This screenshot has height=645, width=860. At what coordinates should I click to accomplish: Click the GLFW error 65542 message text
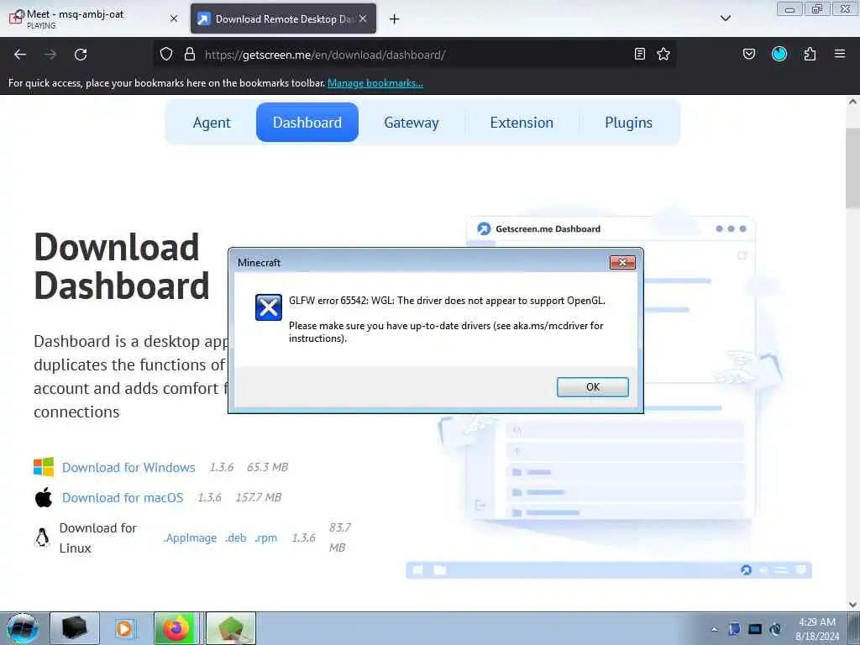(x=447, y=301)
